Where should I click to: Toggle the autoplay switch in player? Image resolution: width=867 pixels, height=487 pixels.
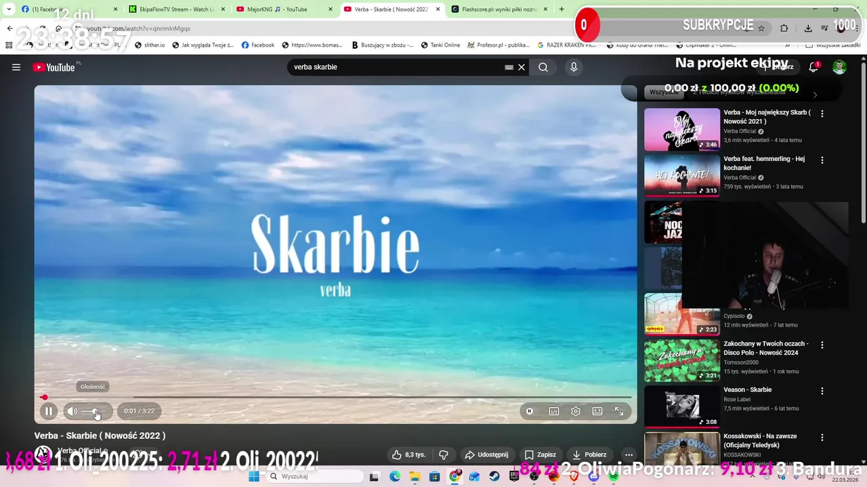coord(530,411)
